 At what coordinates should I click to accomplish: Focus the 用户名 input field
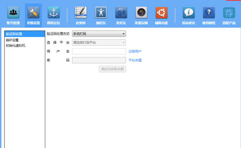coord(99,51)
